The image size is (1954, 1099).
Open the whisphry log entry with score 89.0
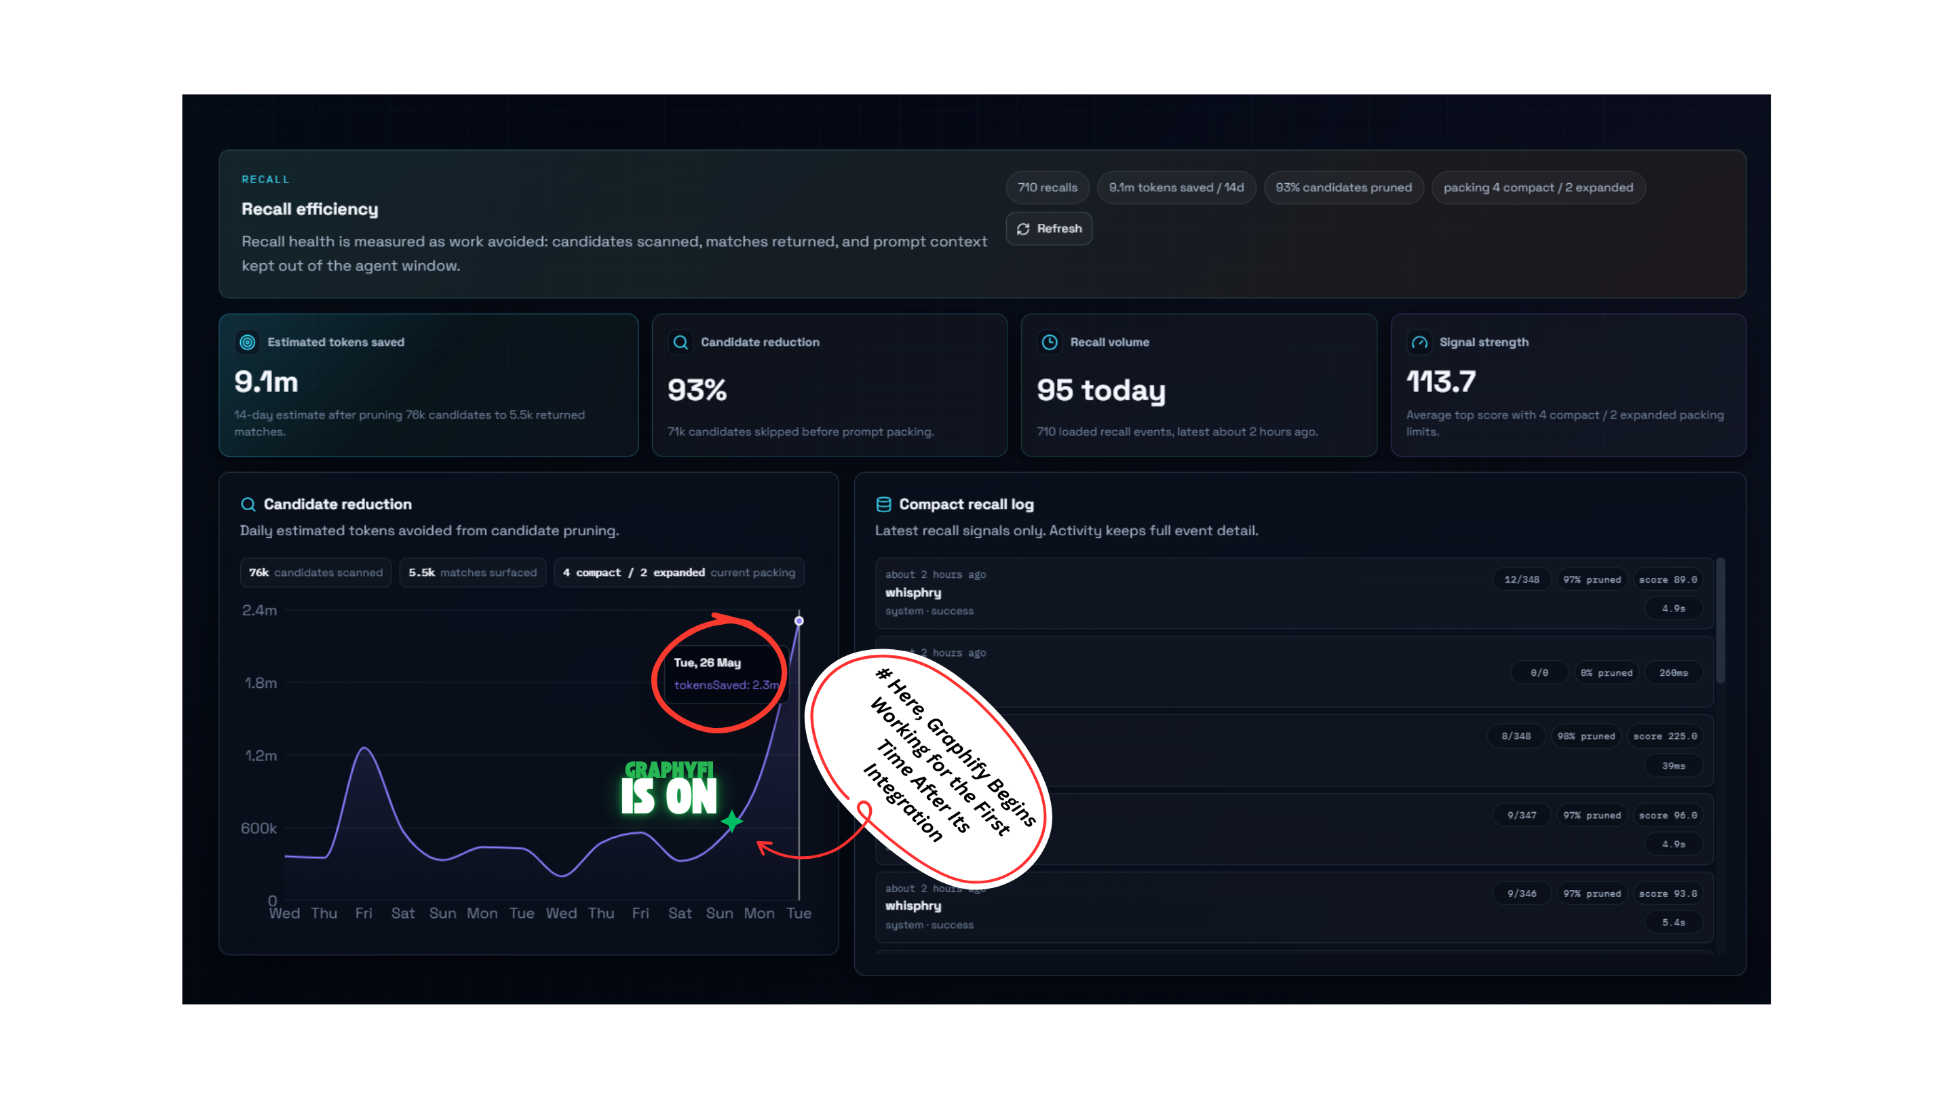tap(1294, 593)
